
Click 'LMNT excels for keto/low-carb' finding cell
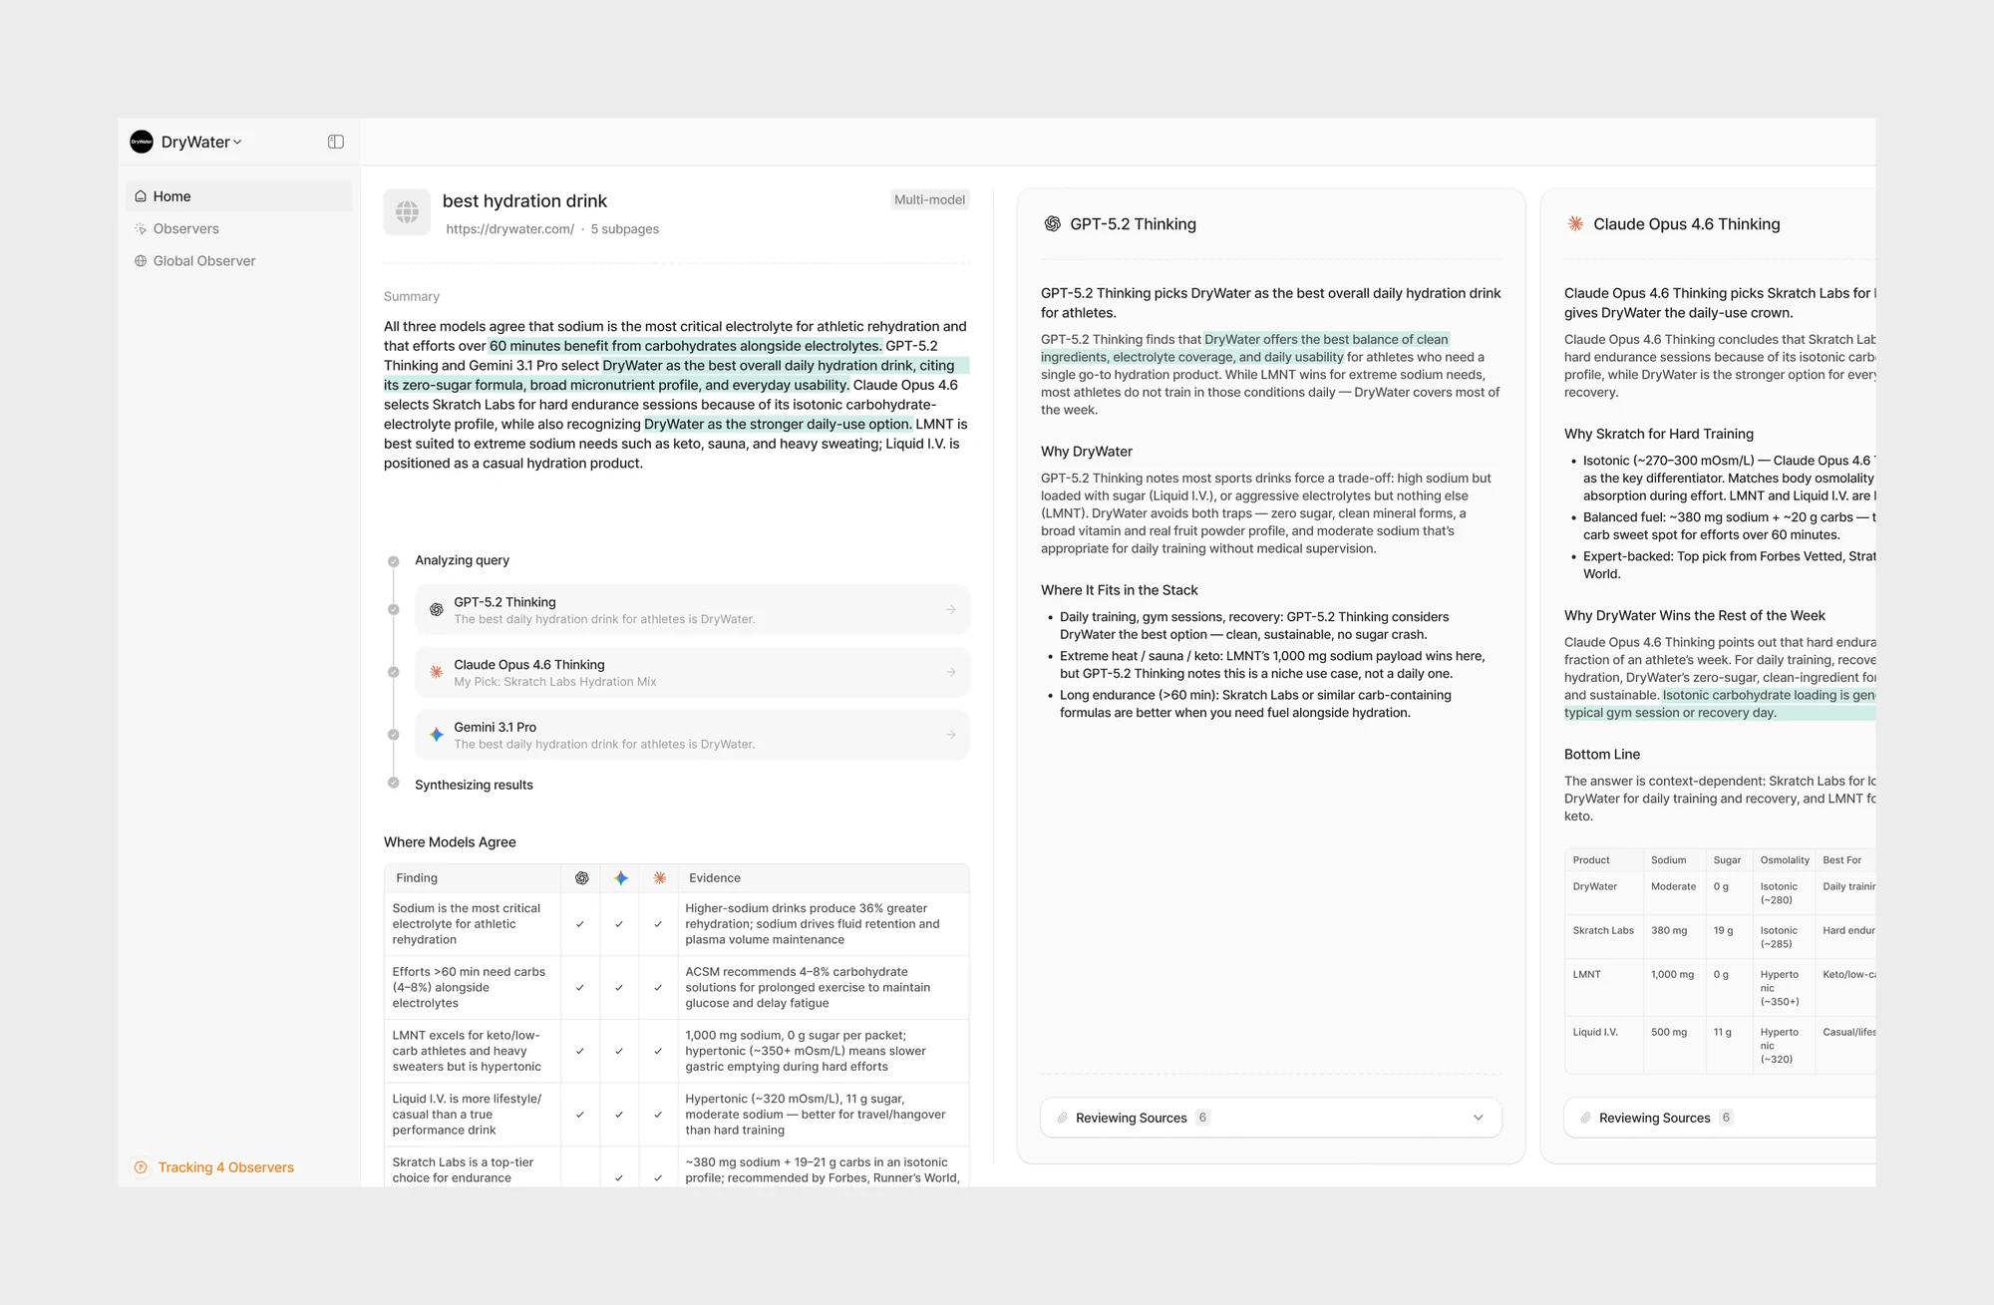pos(472,1051)
